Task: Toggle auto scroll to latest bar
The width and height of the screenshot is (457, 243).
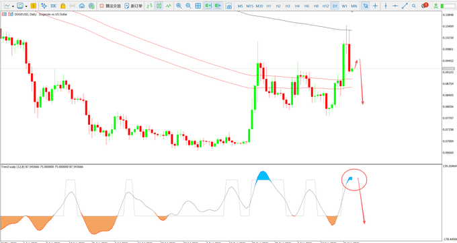Action: pyautogui.click(x=208, y=6)
